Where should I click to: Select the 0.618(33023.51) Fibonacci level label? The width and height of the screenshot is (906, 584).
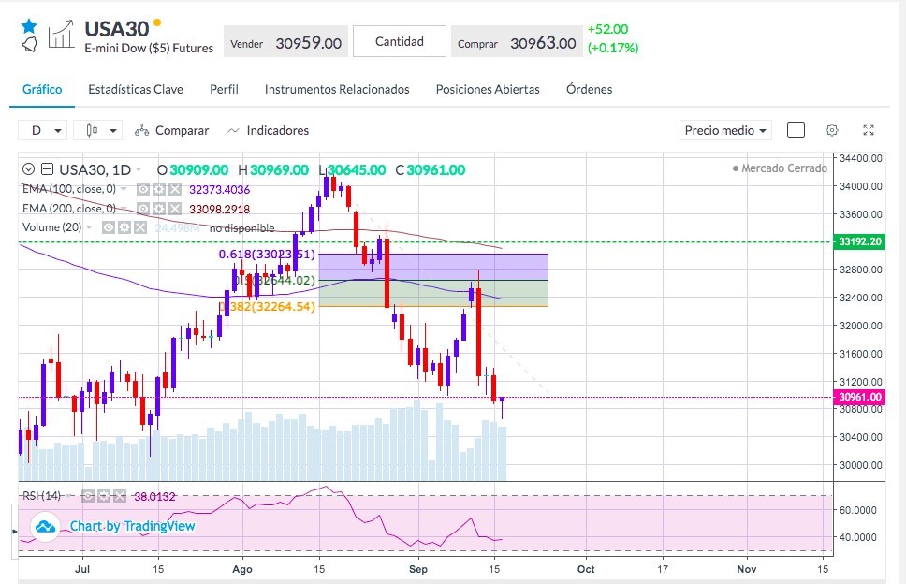pyautogui.click(x=267, y=255)
